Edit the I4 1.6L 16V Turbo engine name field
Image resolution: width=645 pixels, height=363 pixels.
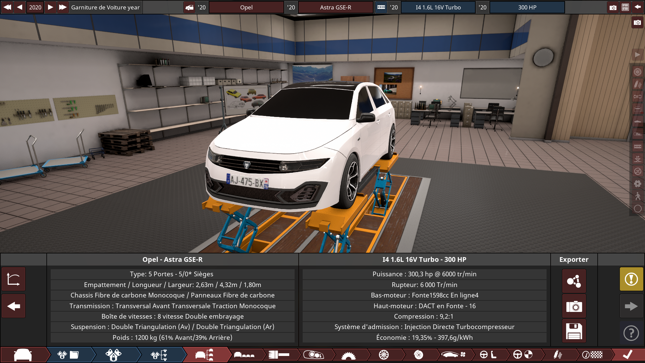[438, 7]
